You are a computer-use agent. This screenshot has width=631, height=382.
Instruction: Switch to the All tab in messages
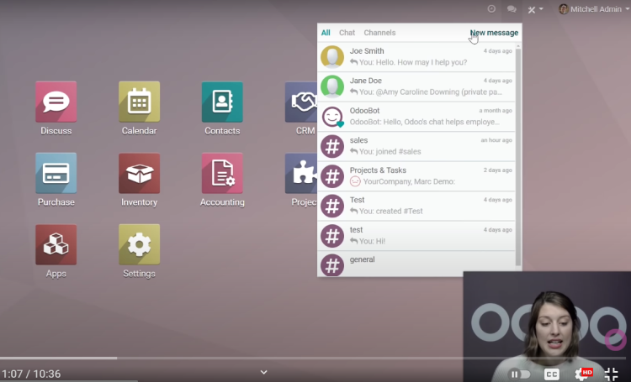point(326,33)
